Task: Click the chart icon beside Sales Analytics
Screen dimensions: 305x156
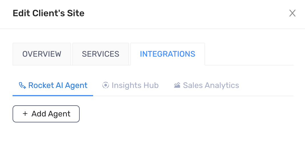Action: point(177,85)
